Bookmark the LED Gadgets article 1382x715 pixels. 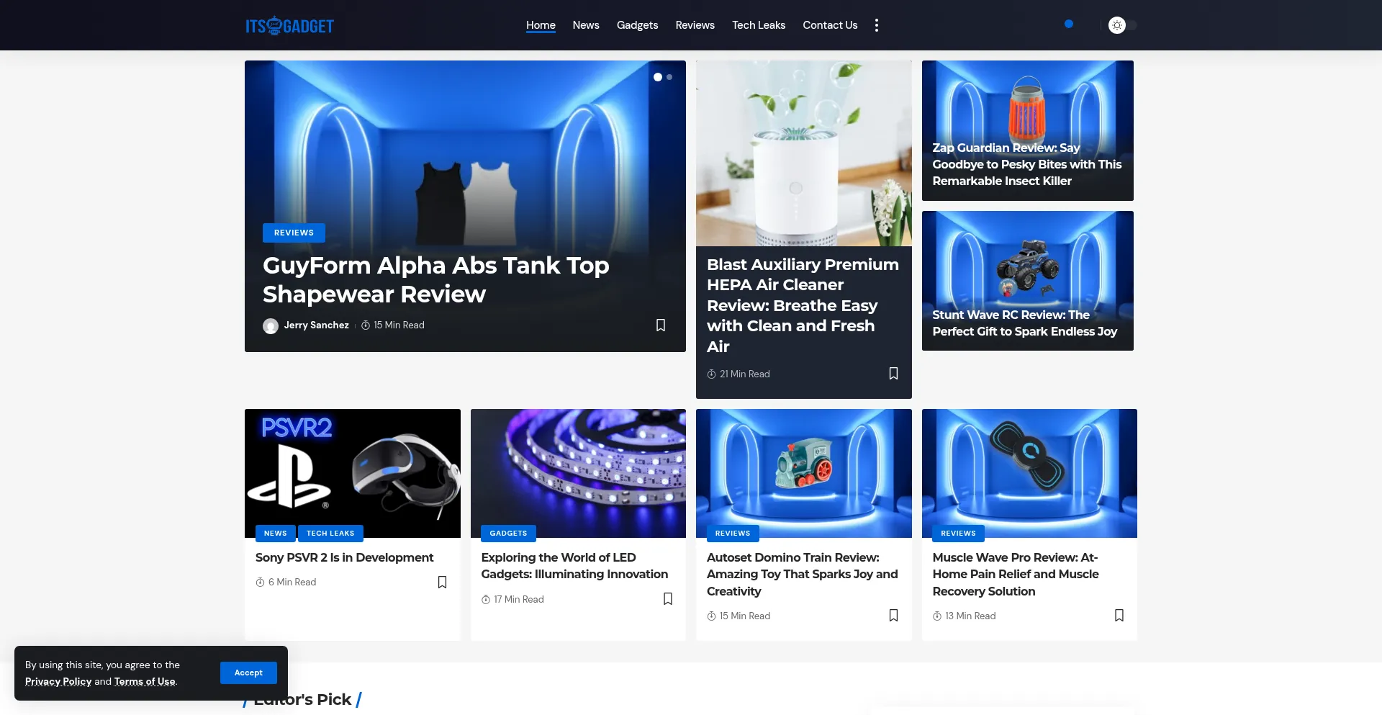pos(667,598)
